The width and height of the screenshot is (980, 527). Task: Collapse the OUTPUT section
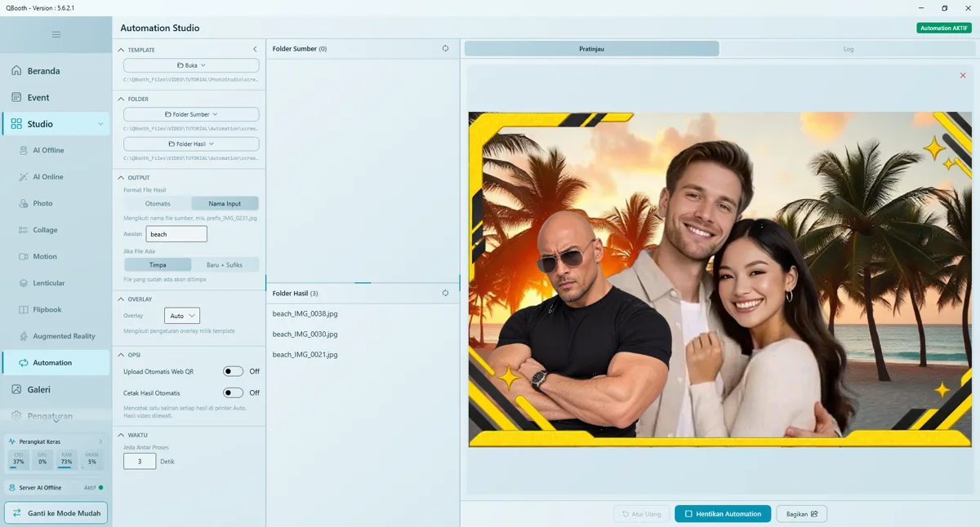[122, 177]
